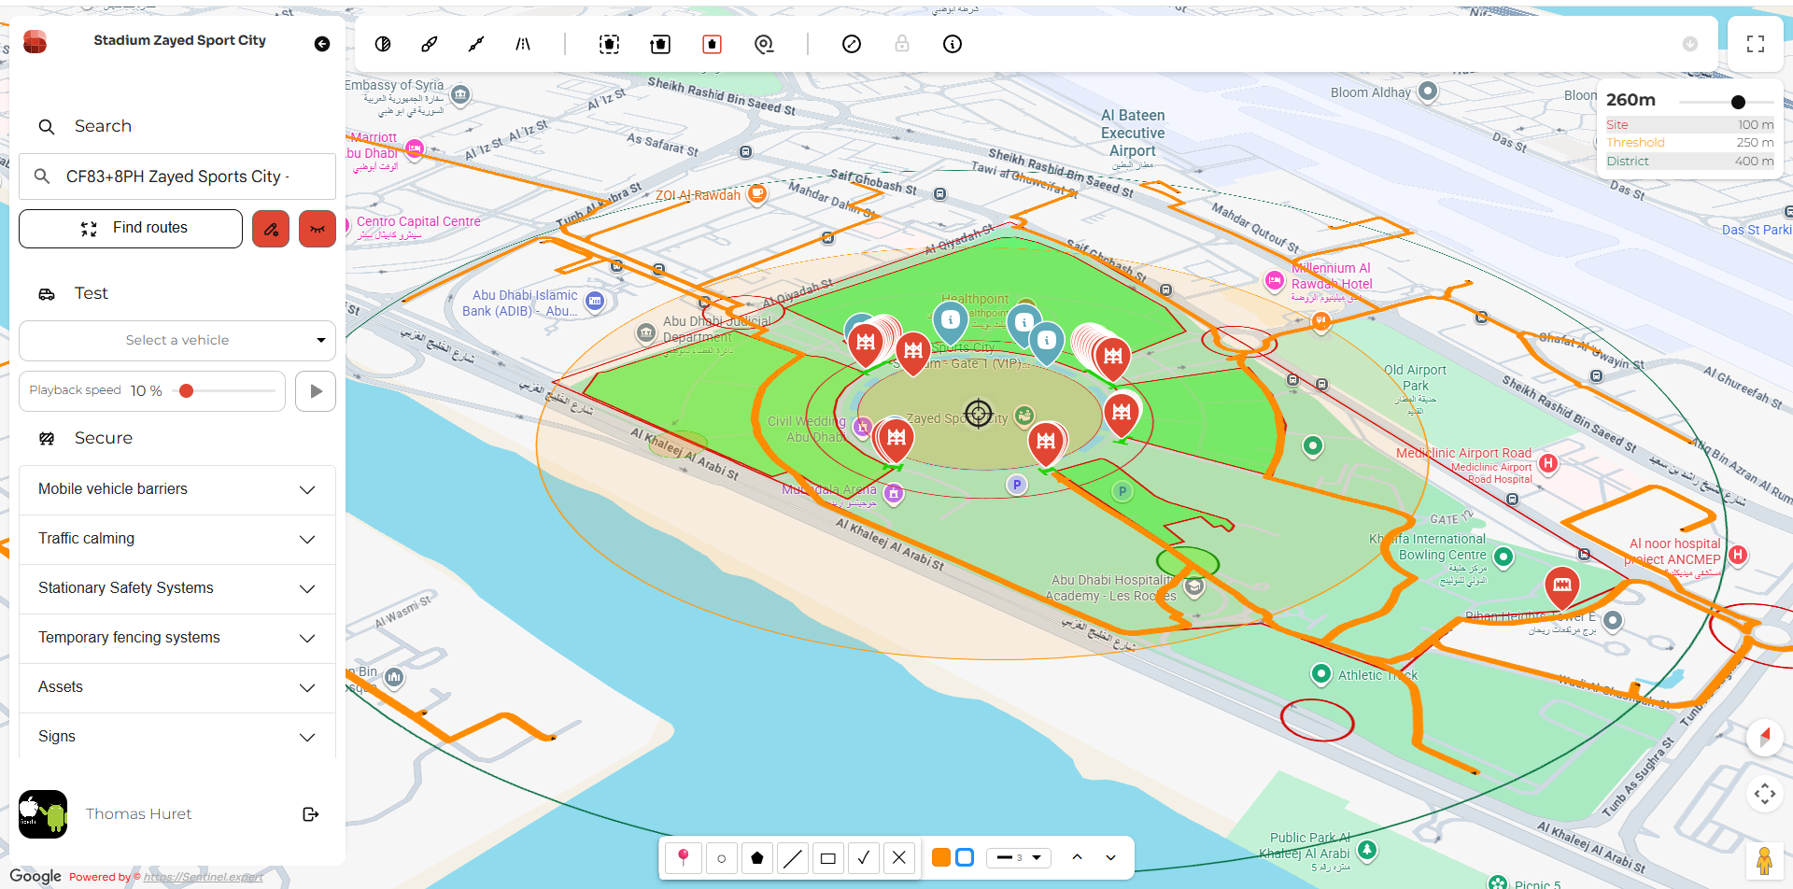Image resolution: width=1793 pixels, height=889 pixels.
Task: Expand Traffic calming section
Action: point(177,539)
